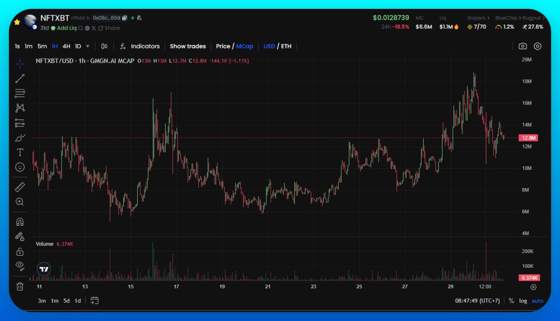This screenshot has height=321, width=560.
Task: Hide all drawings with eye icon
Action: (x=20, y=266)
